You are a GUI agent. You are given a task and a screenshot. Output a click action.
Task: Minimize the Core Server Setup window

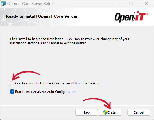[x=116, y=3]
